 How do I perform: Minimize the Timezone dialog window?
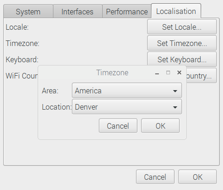coord(157,74)
